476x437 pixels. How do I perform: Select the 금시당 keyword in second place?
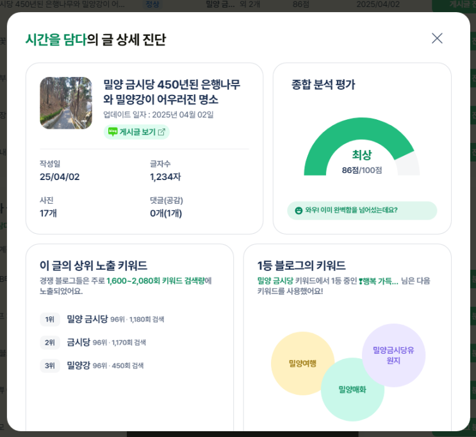(79, 342)
